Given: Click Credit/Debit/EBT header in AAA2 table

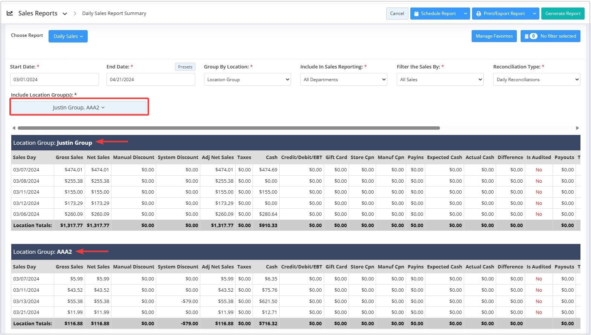Looking at the screenshot, I should click(302, 267).
